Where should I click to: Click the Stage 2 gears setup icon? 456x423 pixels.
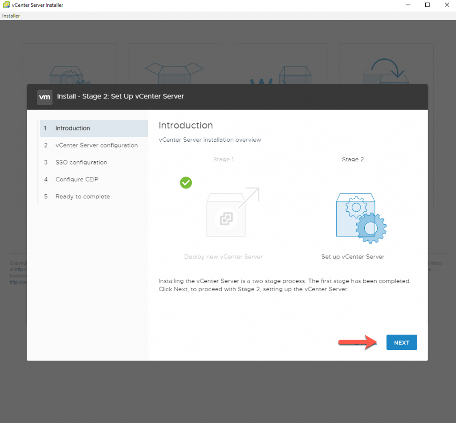click(361, 218)
